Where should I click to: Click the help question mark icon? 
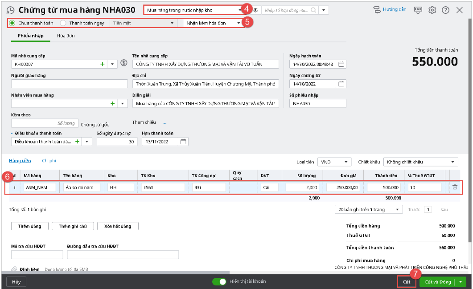point(445,10)
